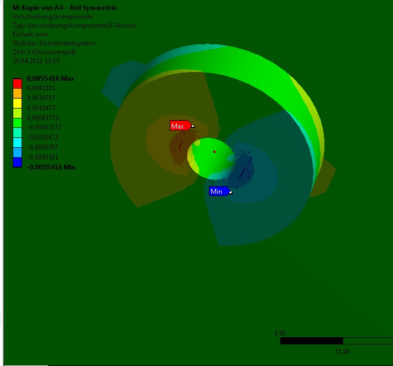Select the red legend color band
This screenshot has width=393, height=366.
[17, 84]
